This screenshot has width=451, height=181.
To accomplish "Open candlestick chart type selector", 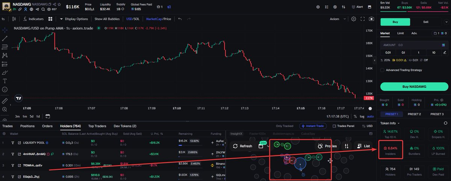I will [x=14, y=19].
